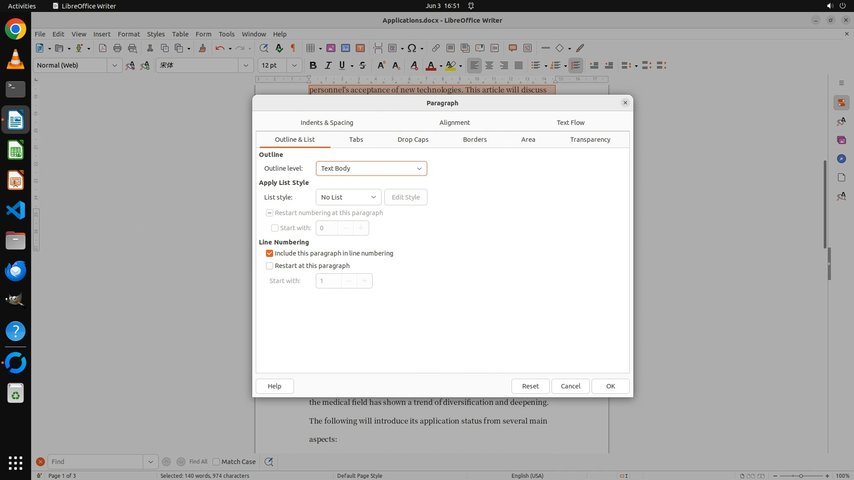Switch to the Drop Caps tab
Image resolution: width=854 pixels, height=480 pixels.
click(x=413, y=140)
